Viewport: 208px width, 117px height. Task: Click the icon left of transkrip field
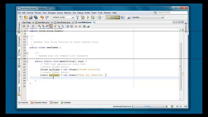point(129,17)
